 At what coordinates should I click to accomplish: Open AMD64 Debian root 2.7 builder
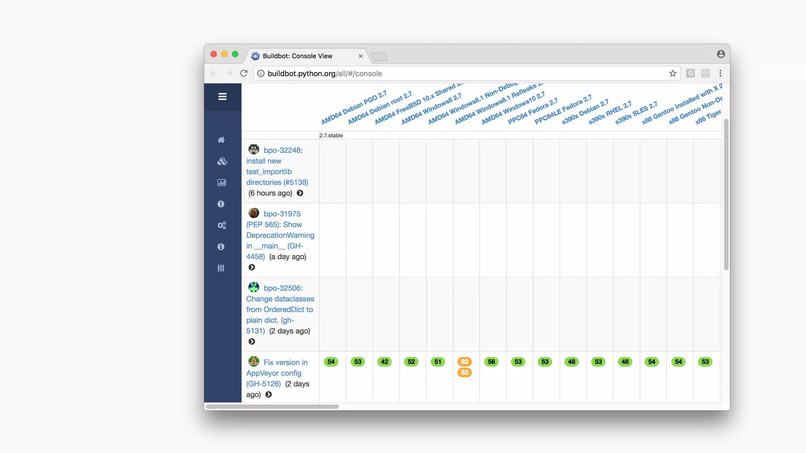[380, 108]
